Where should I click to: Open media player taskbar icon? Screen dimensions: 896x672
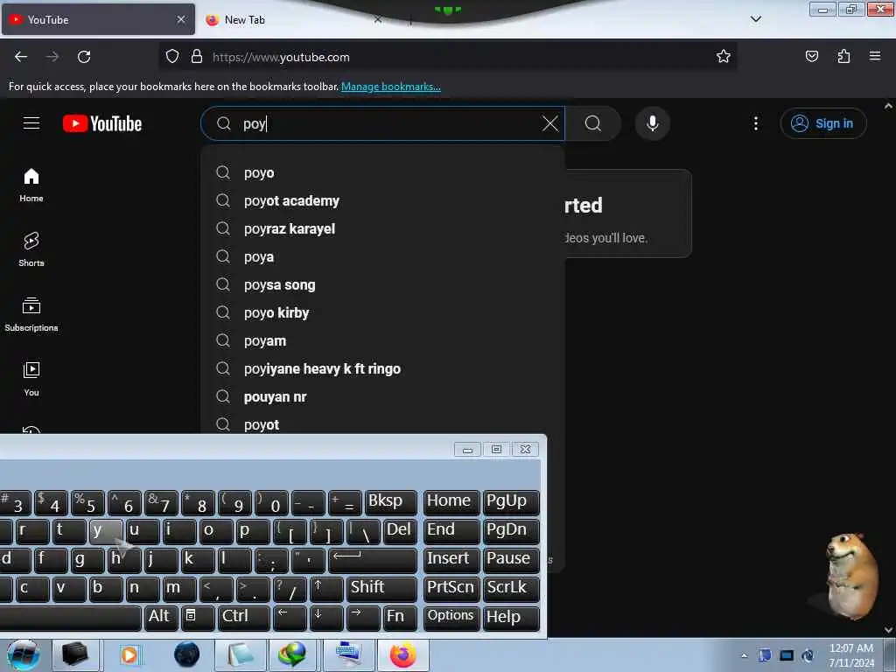(x=129, y=654)
